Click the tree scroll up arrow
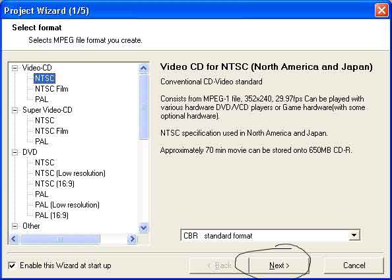Image resolution: width=392 pixels, height=280 pixels. (x=143, y=69)
